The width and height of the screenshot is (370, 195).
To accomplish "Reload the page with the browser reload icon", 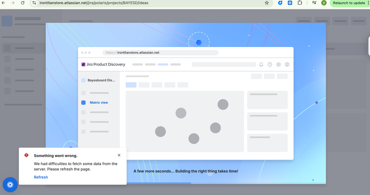I will click(x=23, y=3).
